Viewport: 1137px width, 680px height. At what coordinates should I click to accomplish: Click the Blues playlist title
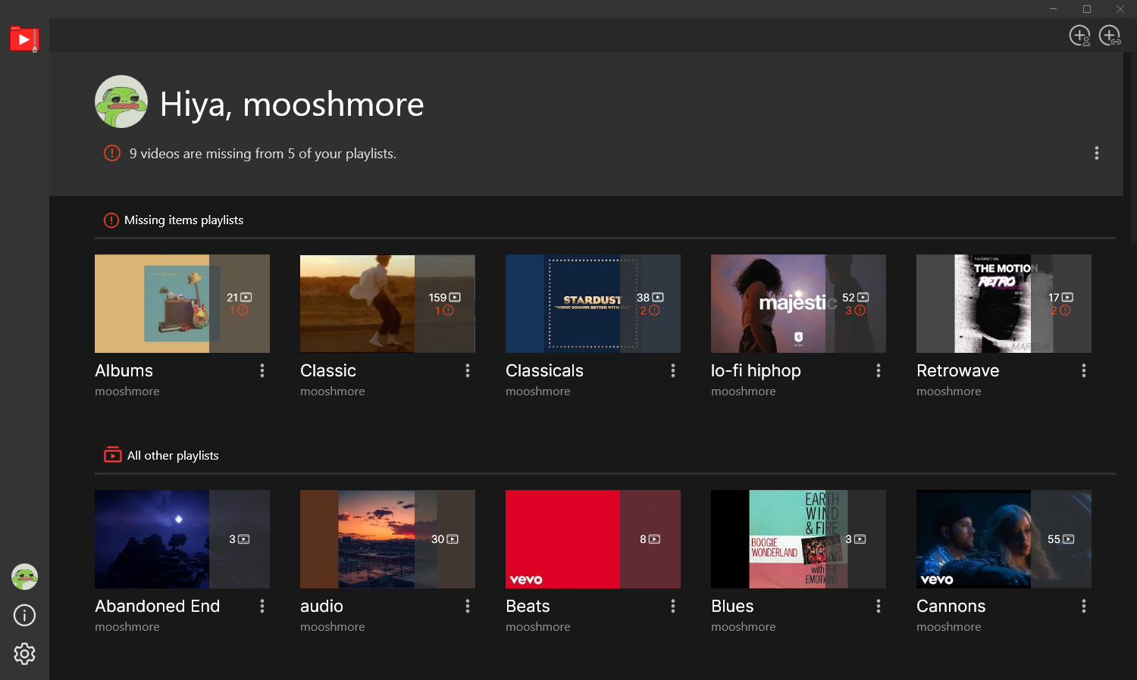[x=732, y=606]
